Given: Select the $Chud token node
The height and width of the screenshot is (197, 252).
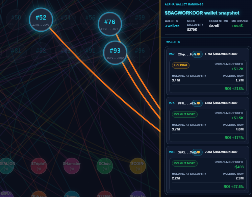Looking at the screenshot, I should pyautogui.click(x=105, y=166).
